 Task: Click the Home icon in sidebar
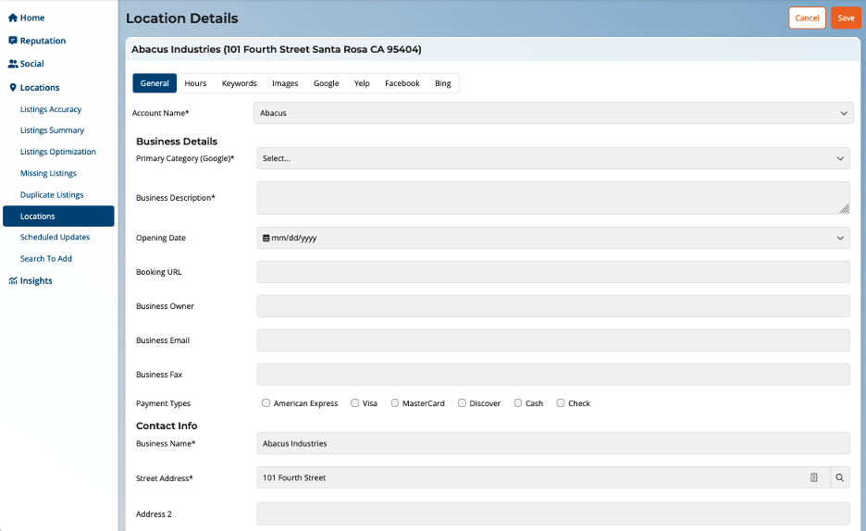tap(13, 18)
